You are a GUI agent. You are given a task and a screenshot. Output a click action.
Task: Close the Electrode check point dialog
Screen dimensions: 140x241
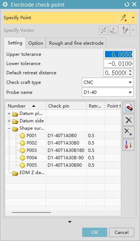point(134,4)
